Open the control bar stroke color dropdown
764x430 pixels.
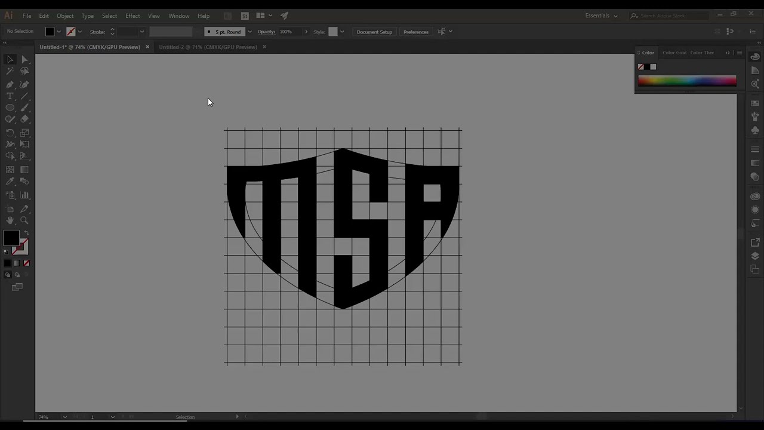[80, 32]
